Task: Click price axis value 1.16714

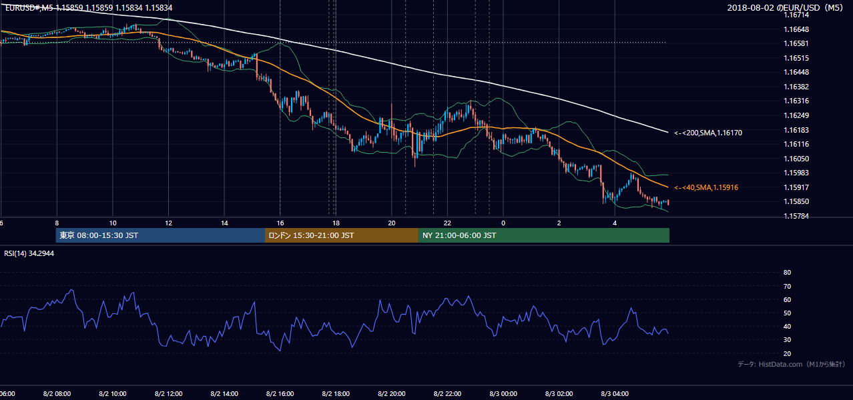Action: 796,15
